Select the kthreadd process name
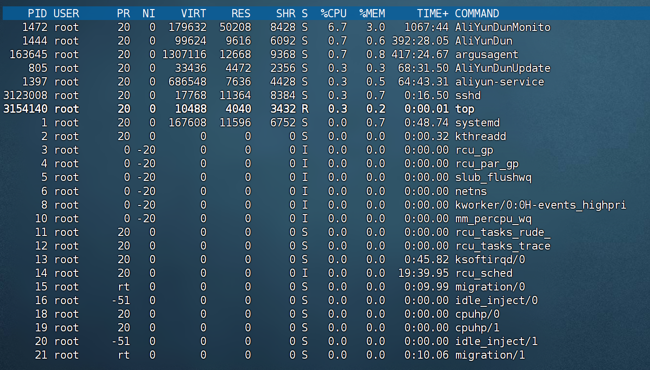The height and width of the screenshot is (370, 650). click(x=480, y=136)
